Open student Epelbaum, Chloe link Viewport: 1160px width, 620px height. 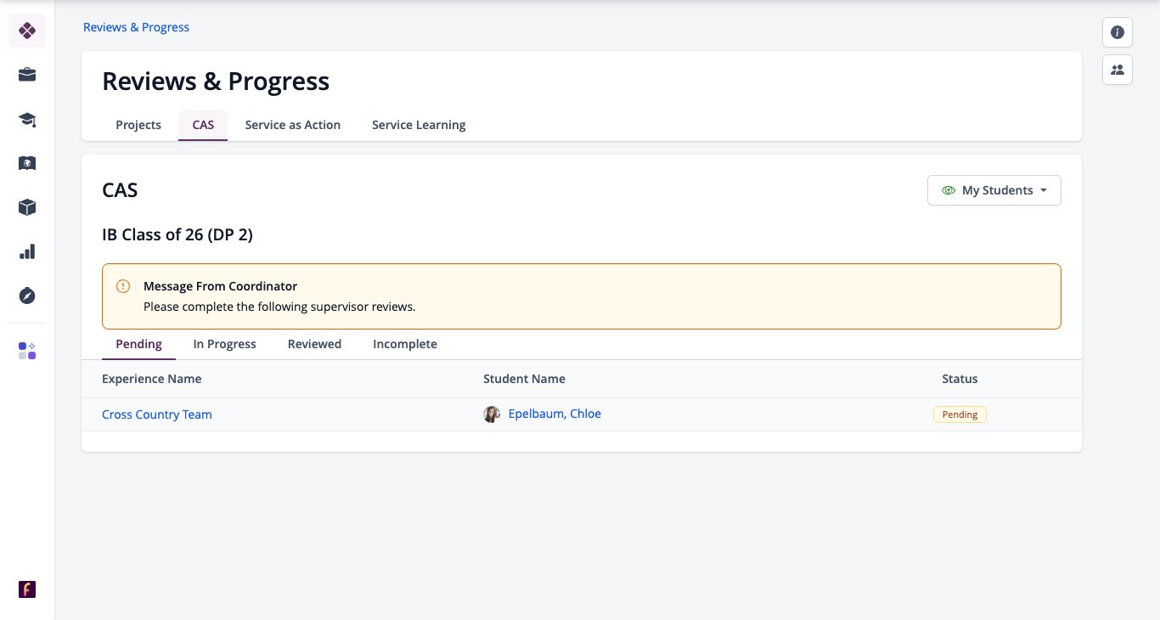click(555, 414)
